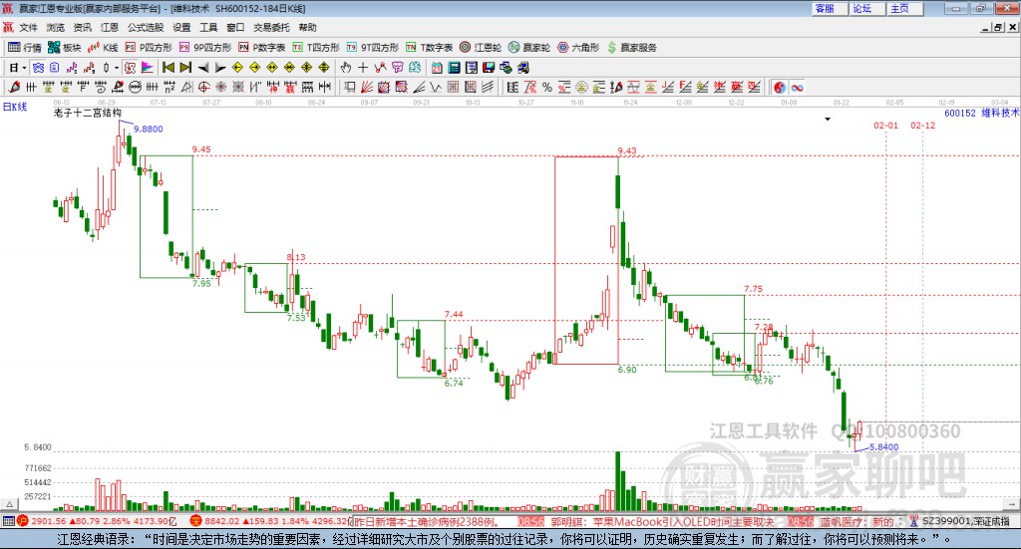Select the hand pan tool
This screenshot has width=1021, height=549.
pyautogui.click(x=345, y=68)
